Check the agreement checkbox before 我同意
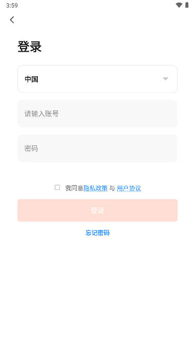The height and width of the screenshot is (347, 195). pyautogui.click(x=57, y=187)
